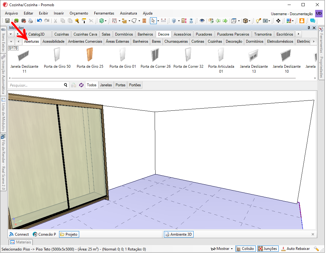Filter modules by Portões

(135, 85)
